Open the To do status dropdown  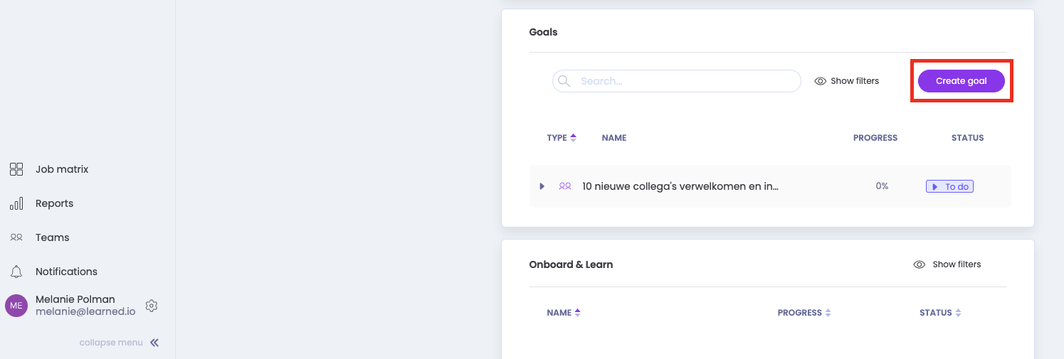949,186
